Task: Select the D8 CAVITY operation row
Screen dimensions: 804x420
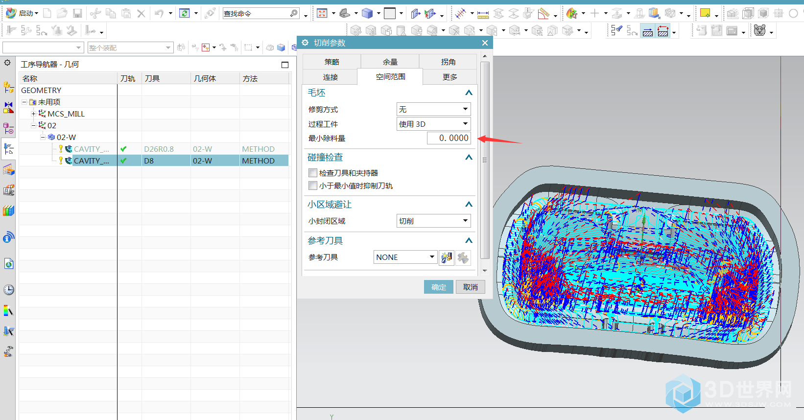Action: (154, 161)
